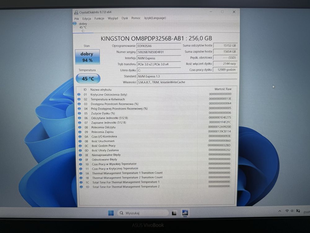Click status dot of Dostępna Przestrzeń Rezerwowa row
Screen dimensions: 310x233
(79, 104)
